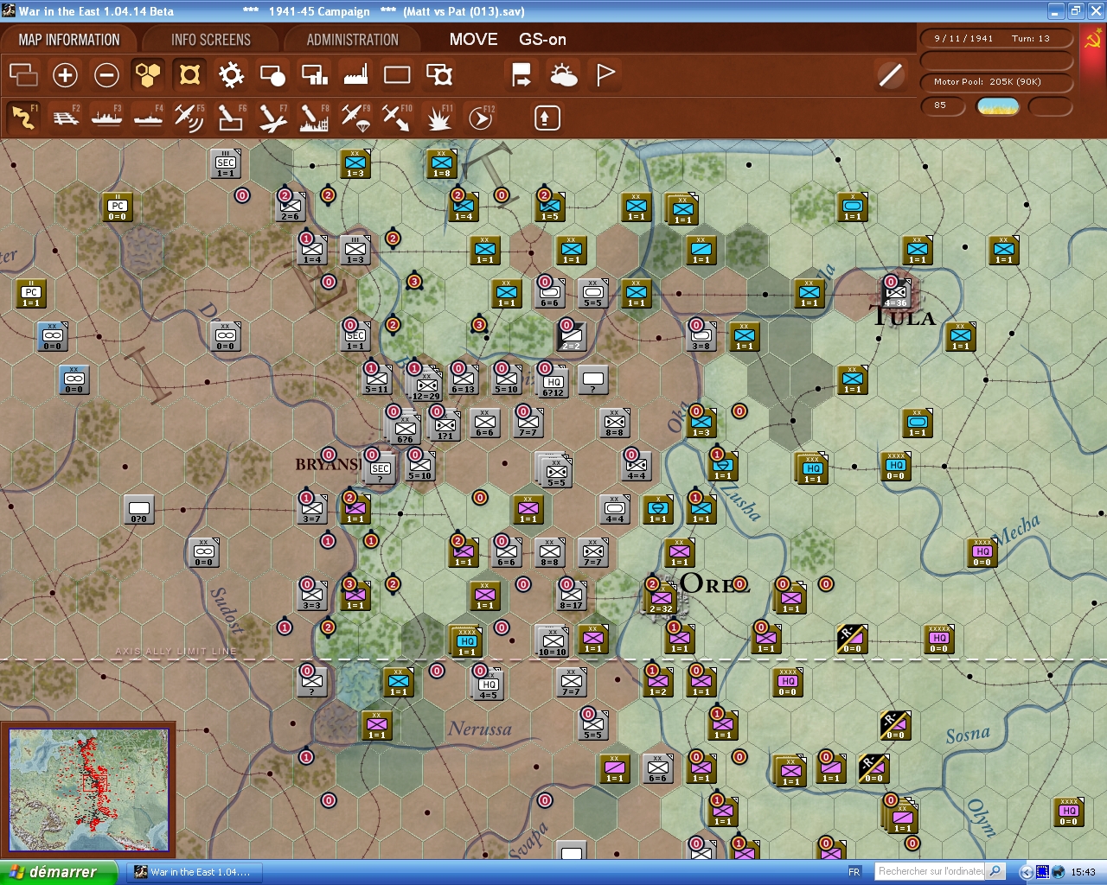Select the F4 amphibious transport icon
1107x885 pixels.
(148, 117)
